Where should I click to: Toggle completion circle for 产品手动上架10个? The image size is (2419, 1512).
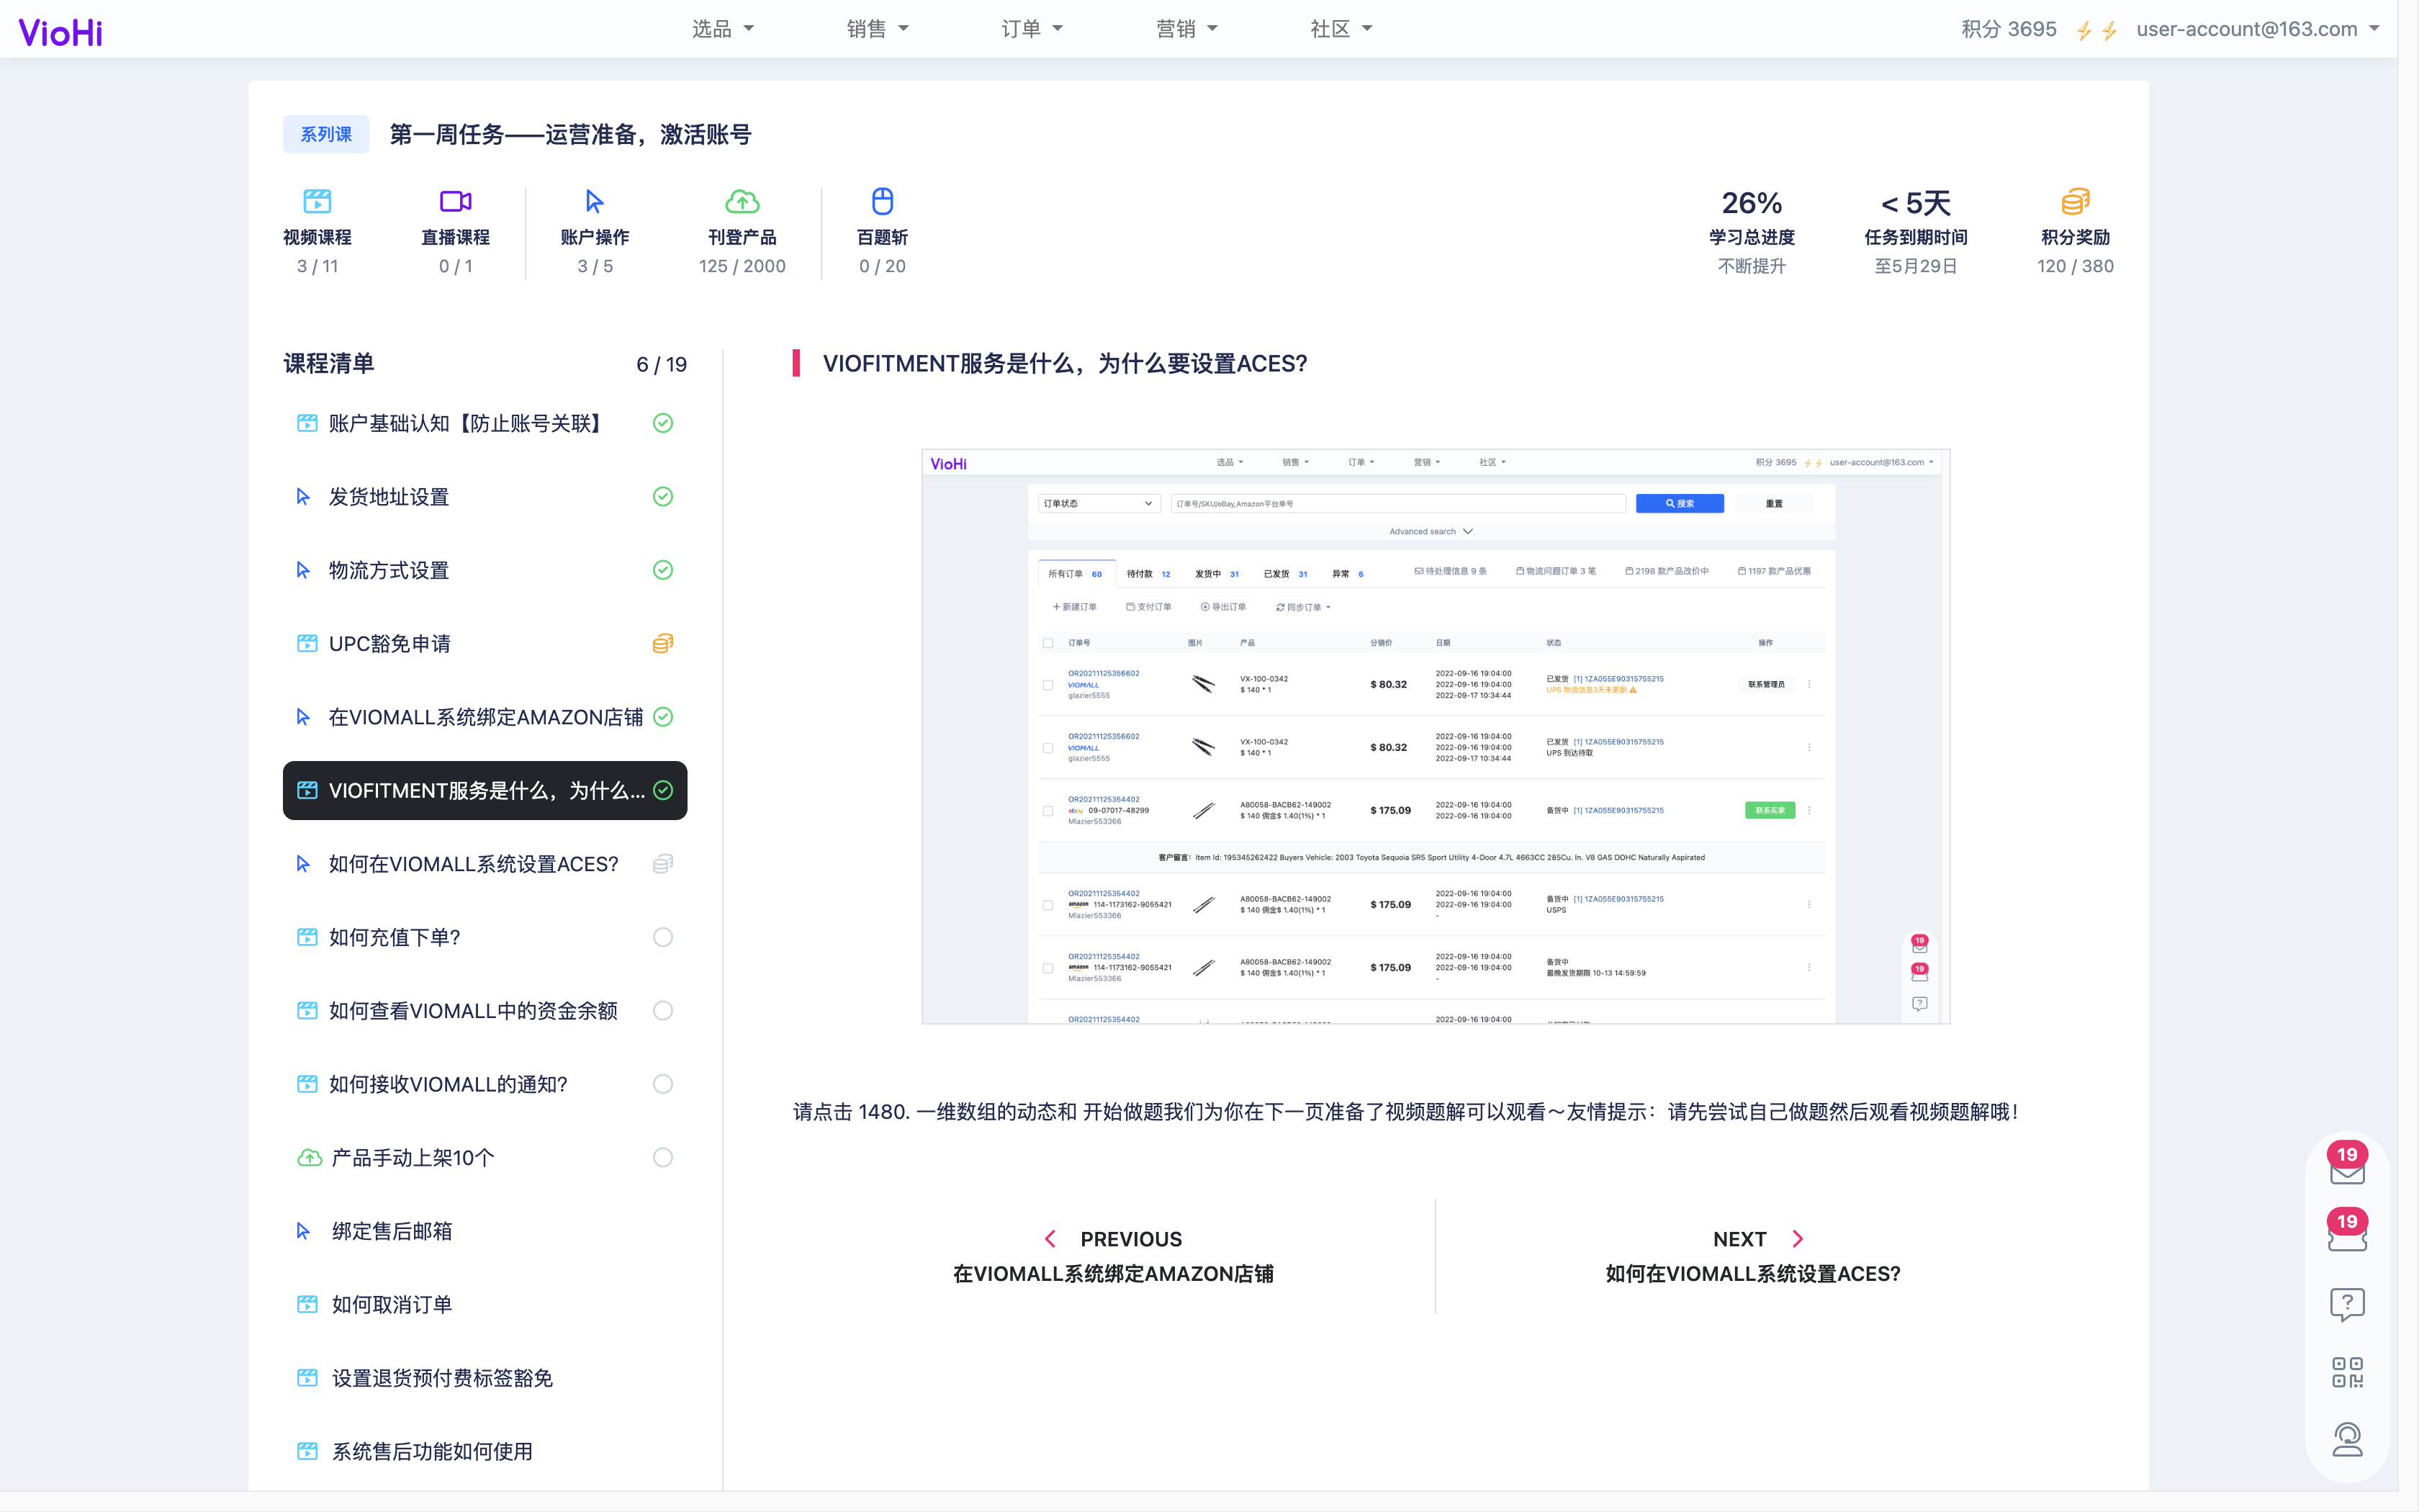663,1157
